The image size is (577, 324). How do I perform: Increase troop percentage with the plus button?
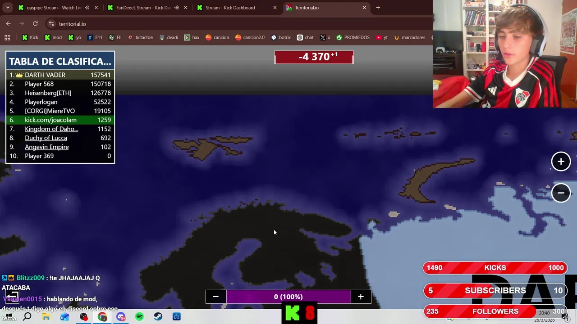[x=361, y=297]
